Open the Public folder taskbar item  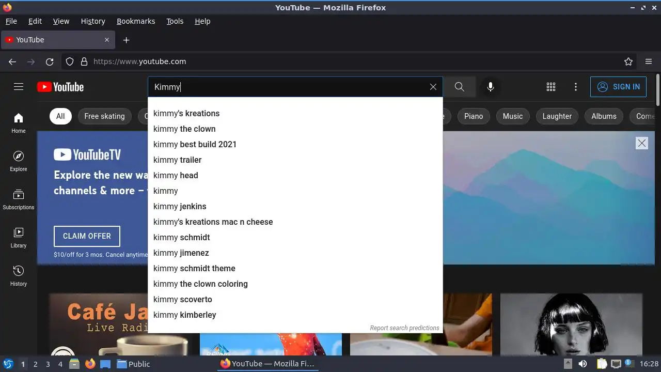coord(133,364)
